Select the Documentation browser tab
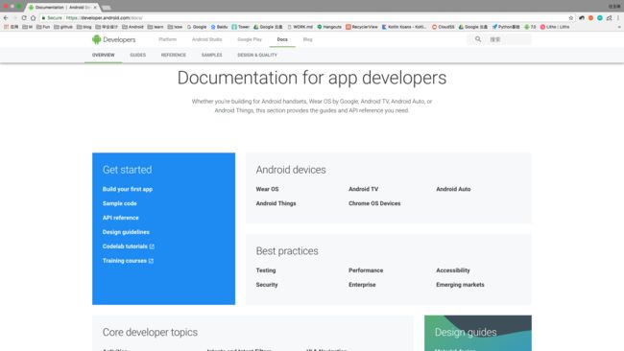Viewport: 624px width, 351px height. (62, 7)
